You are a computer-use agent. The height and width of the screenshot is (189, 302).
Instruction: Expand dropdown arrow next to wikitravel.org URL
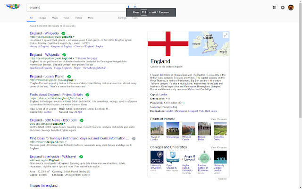(x=61, y=160)
